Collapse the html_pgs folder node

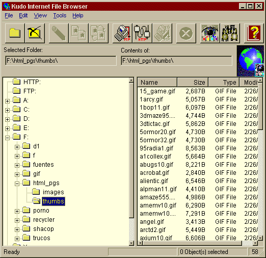17,184
